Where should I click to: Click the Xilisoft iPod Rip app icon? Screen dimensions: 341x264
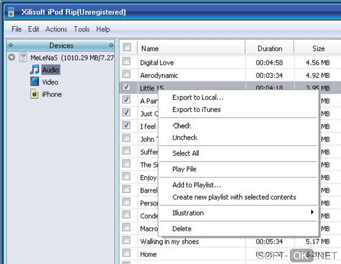pyautogui.click(x=11, y=12)
